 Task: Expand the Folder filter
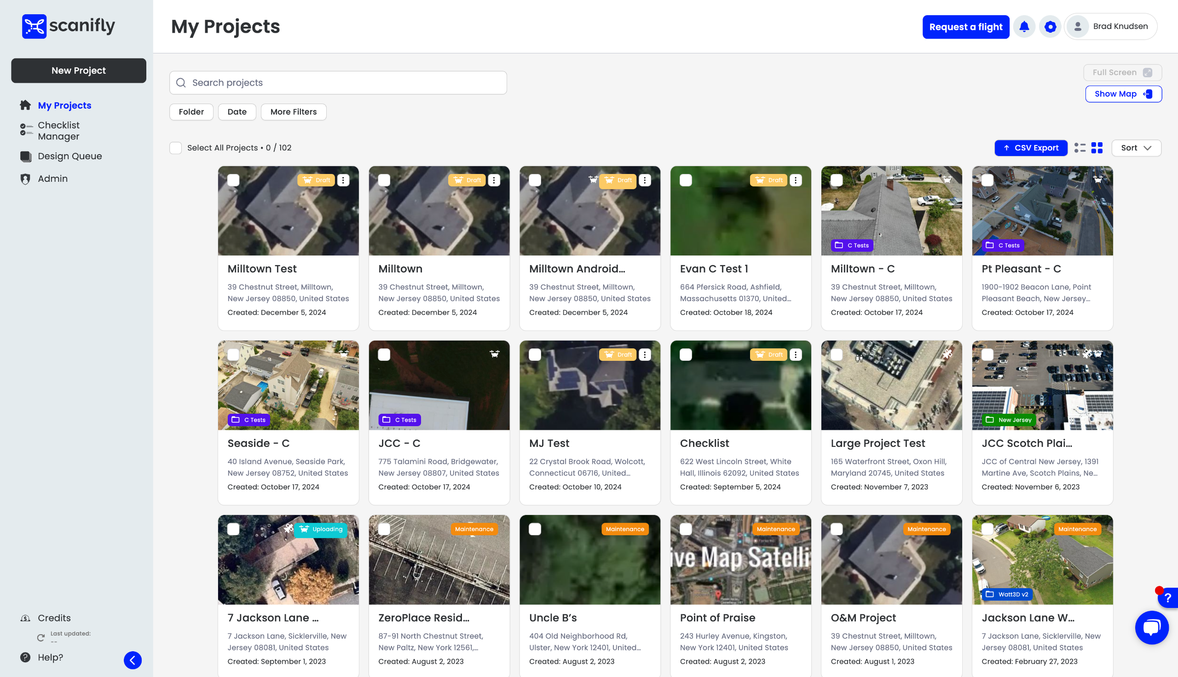[x=191, y=112]
